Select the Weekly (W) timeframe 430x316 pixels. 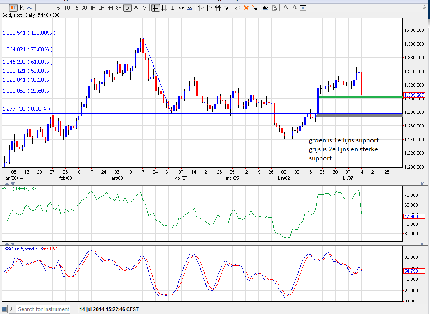click(136, 8)
